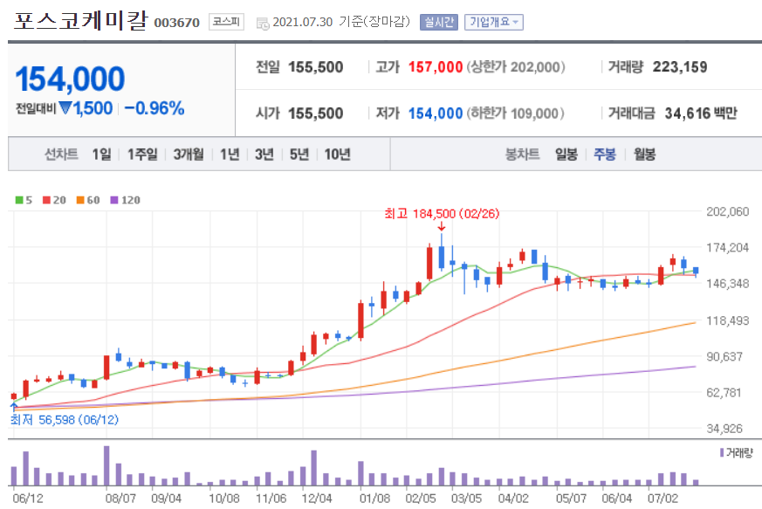Switch to 주봉 weekly candle chart
This screenshot has width=762, height=509.
pos(605,155)
